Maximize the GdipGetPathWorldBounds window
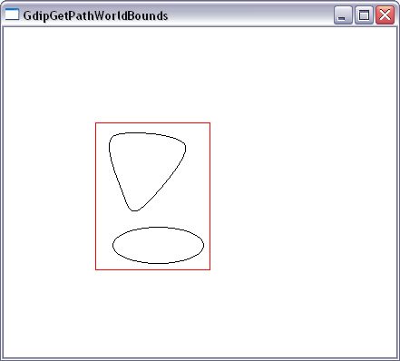This screenshot has height=361, width=400. click(x=364, y=15)
